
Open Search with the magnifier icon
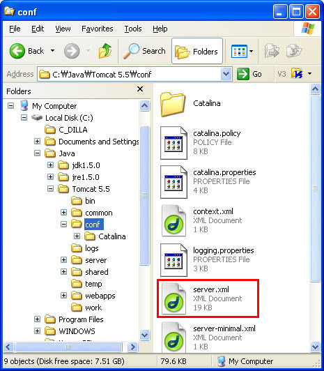[x=132, y=51]
